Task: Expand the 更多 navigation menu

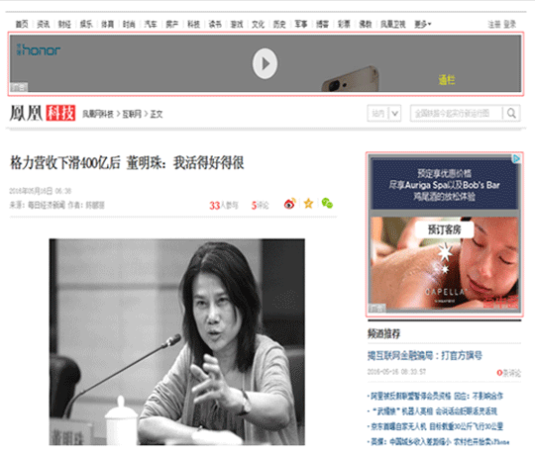Action: pyautogui.click(x=423, y=24)
